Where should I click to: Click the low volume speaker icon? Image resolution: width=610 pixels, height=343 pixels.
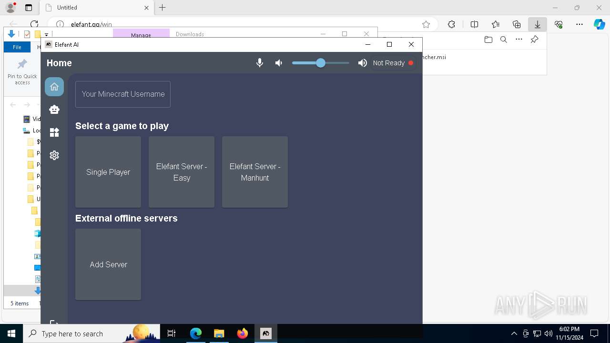[279, 63]
